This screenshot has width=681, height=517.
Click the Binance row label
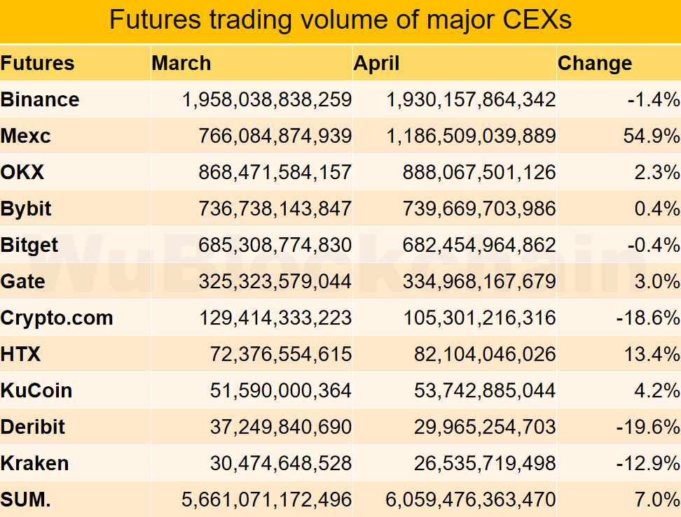pos(40,99)
